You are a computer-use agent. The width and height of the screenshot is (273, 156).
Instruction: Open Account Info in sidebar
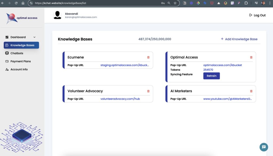coord(17,69)
